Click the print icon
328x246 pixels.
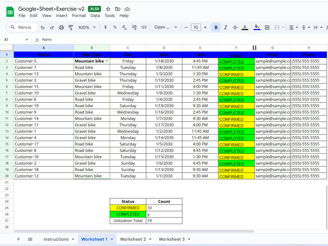click(x=61, y=28)
